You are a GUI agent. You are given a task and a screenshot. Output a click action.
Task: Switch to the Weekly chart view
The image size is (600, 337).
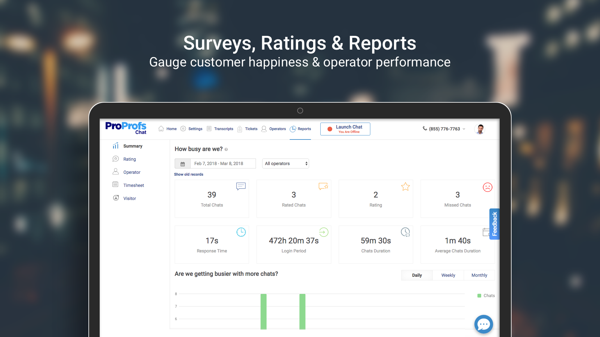point(448,275)
